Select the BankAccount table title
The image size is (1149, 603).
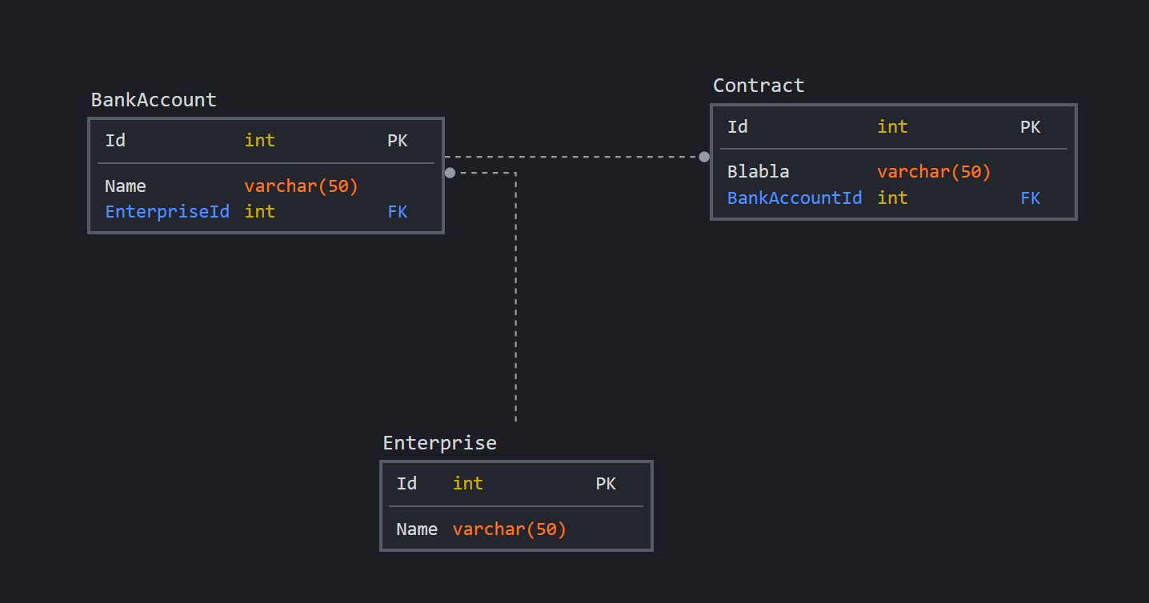[x=154, y=100]
